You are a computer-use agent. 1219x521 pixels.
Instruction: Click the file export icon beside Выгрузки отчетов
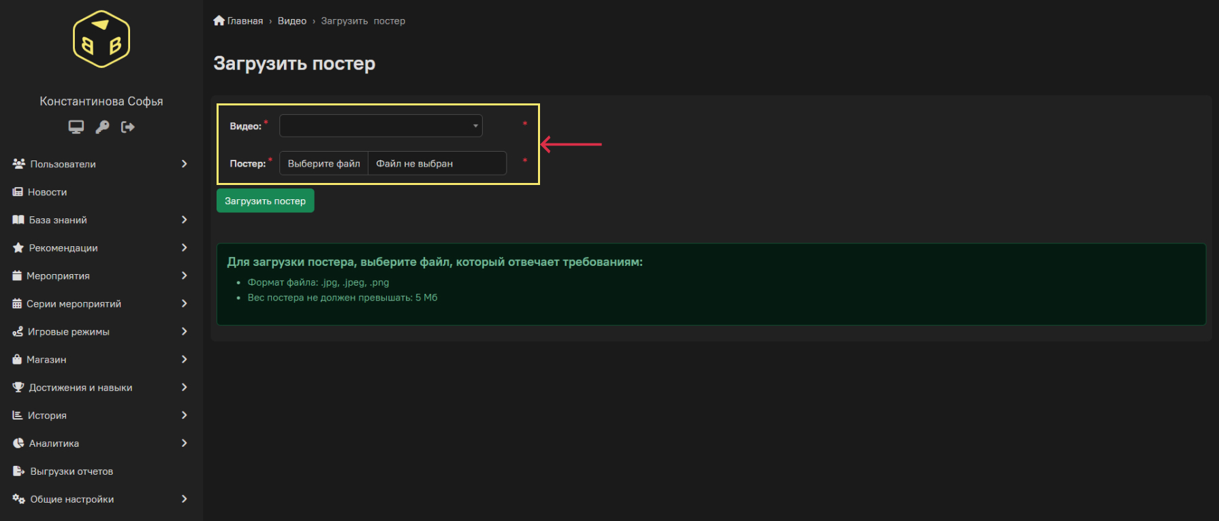click(x=19, y=471)
